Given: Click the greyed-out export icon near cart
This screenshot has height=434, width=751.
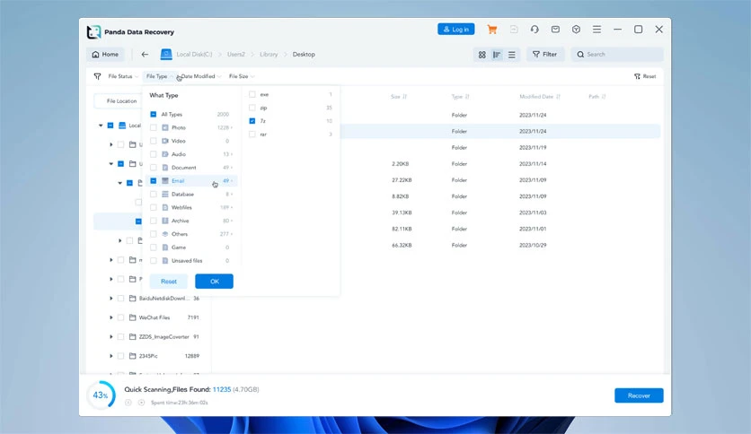Looking at the screenshot, I should click(x=514, y=30).
